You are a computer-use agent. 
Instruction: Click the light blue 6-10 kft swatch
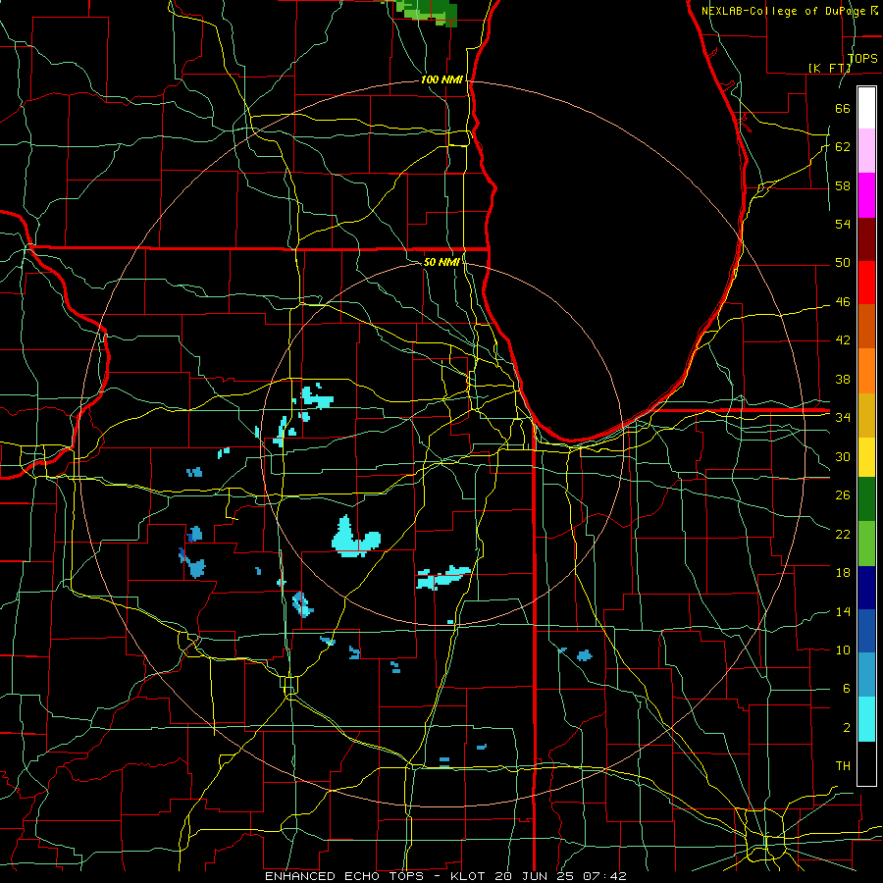point(866,675)
